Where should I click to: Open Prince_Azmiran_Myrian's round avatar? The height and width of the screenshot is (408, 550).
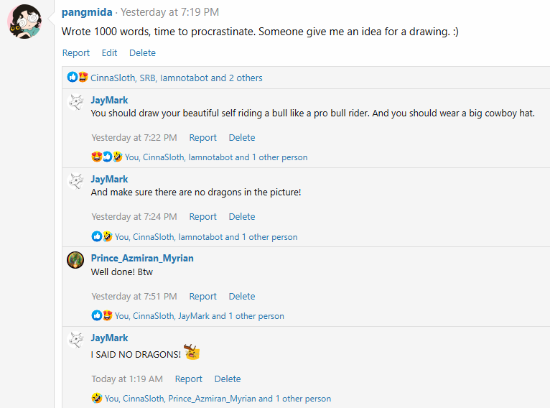point(75,260)
